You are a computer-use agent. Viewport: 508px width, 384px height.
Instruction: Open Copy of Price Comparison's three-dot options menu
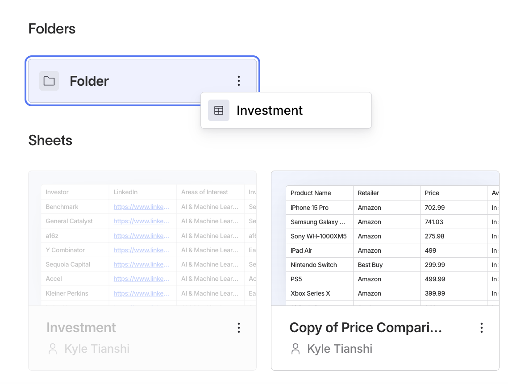click(x=482, y=328)
